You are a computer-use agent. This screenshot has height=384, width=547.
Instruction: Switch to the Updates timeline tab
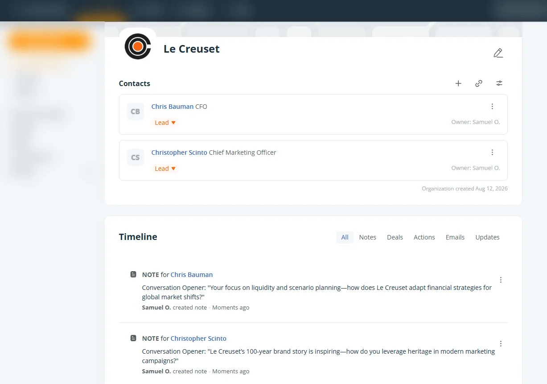coord(487,237)
